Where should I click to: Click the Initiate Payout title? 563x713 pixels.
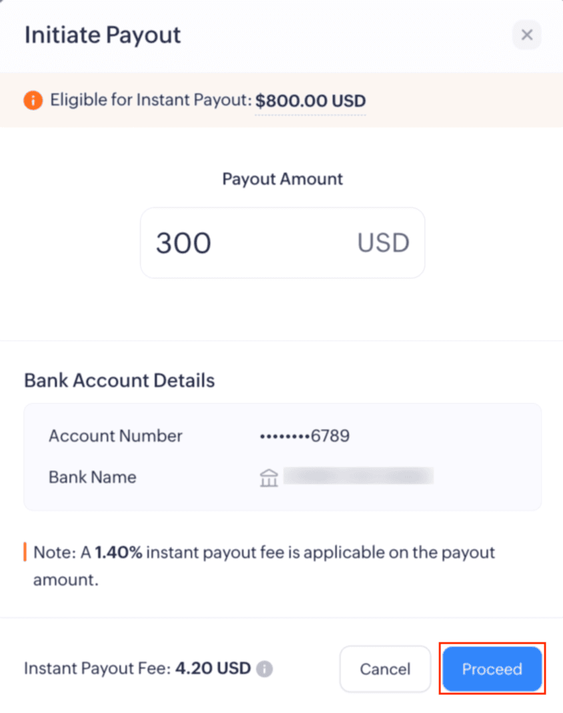pyautogui.click(x=103, y=35)
